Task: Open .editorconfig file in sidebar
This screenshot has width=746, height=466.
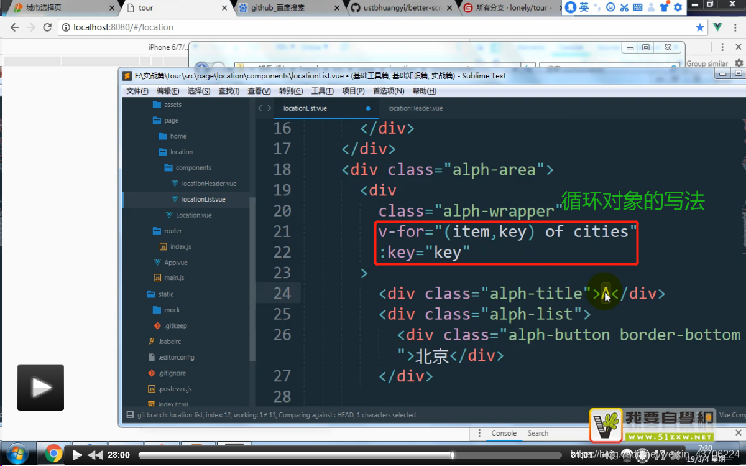Action: [x=171, y=358]
